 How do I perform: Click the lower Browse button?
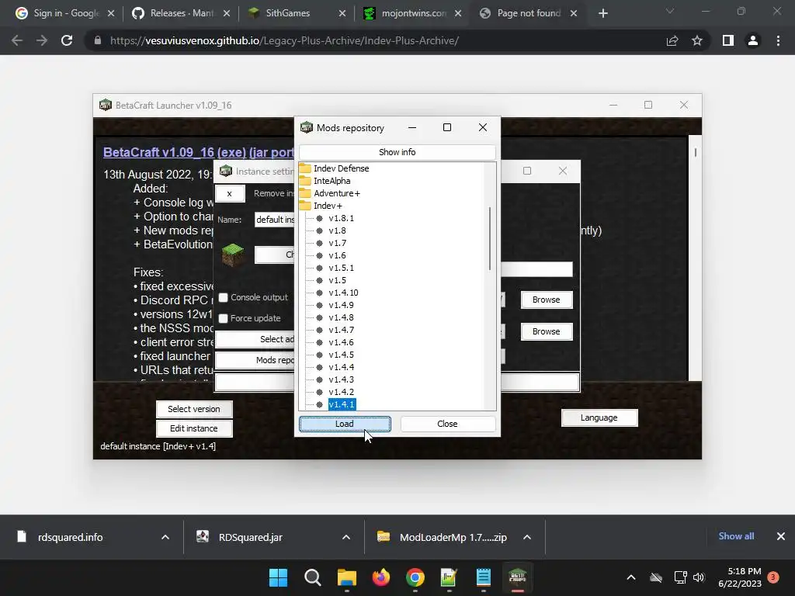click(546, 331)
